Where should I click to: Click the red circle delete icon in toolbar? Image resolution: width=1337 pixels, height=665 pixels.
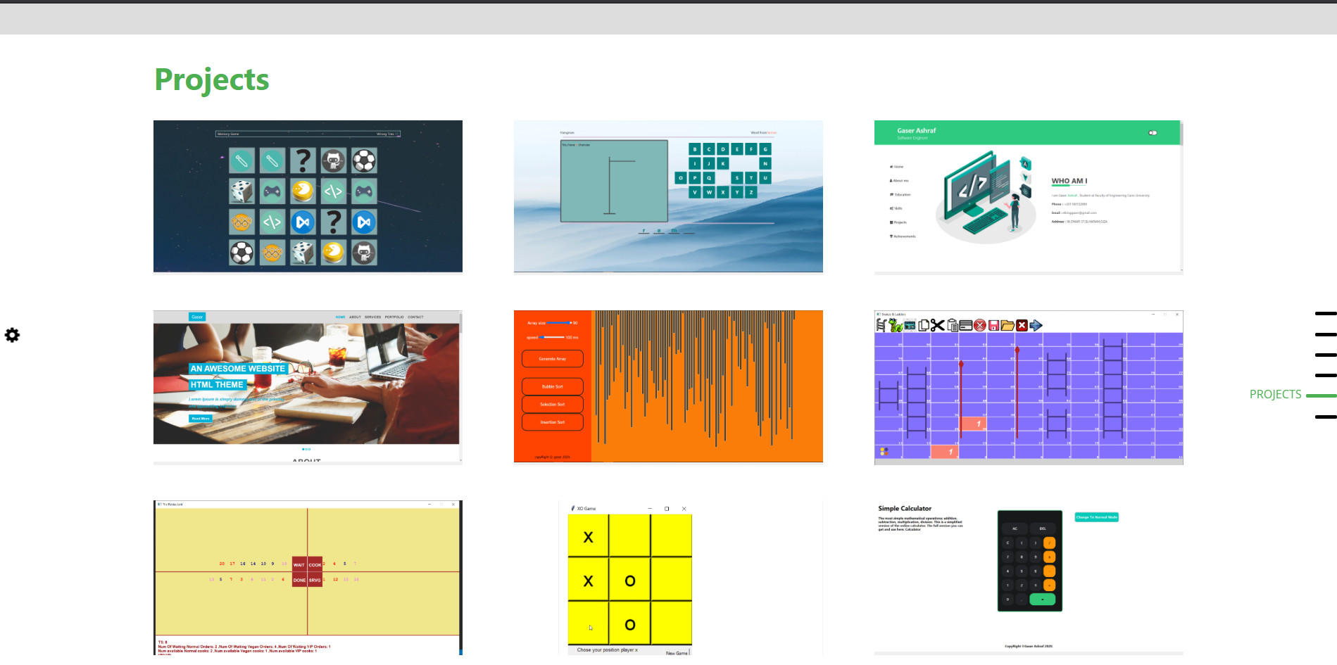pyautogui.click(x=979, y=325)
